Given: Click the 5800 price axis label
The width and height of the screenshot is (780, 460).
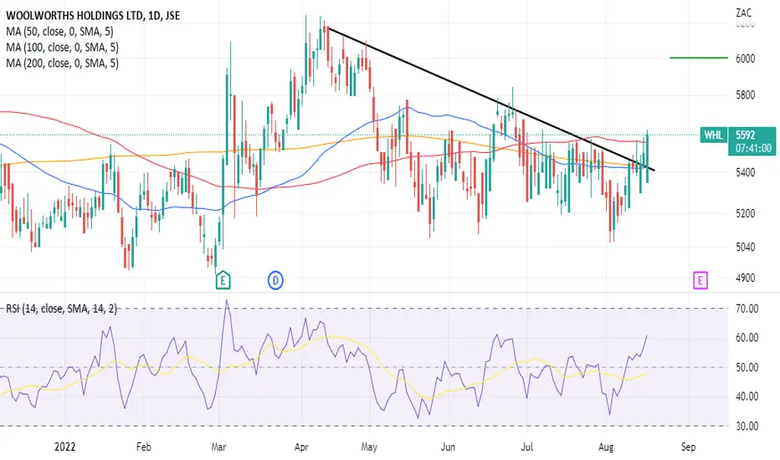Looking at the screenshot, I should point(745,95).
